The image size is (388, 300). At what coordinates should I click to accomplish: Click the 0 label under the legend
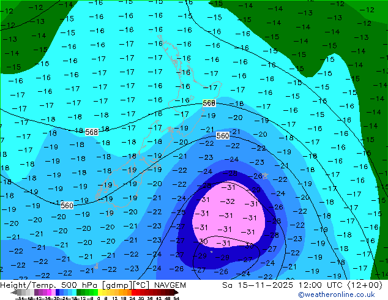tap(99, 299)
